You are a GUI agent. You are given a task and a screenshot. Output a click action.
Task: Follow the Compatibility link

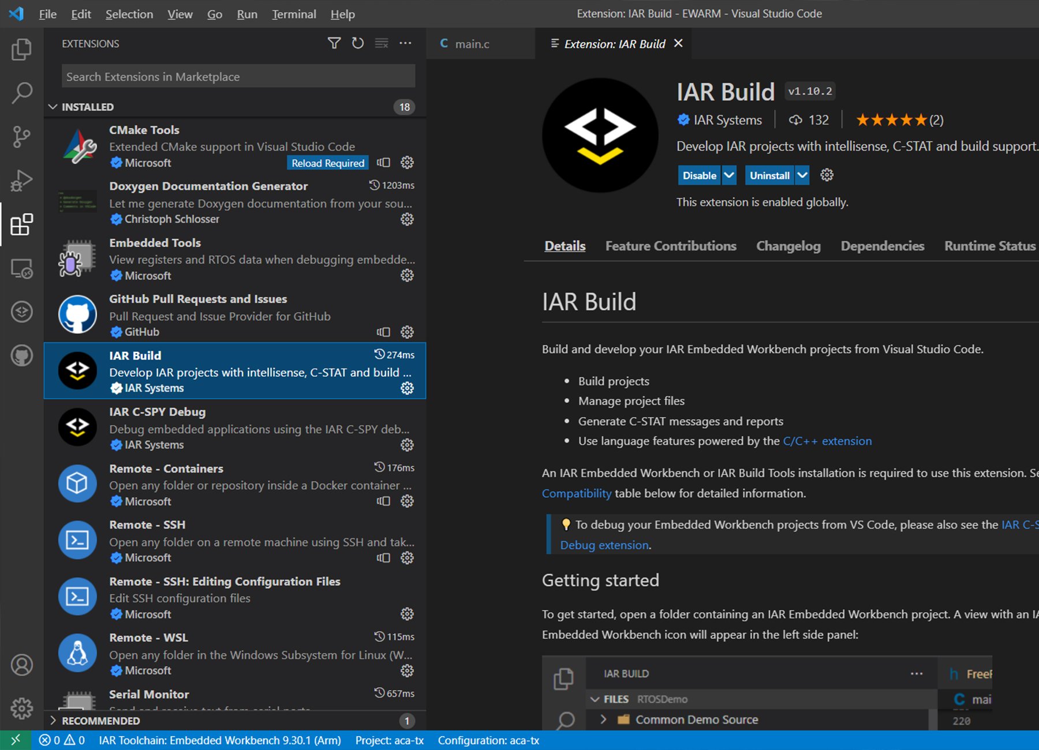click(577, 493)
